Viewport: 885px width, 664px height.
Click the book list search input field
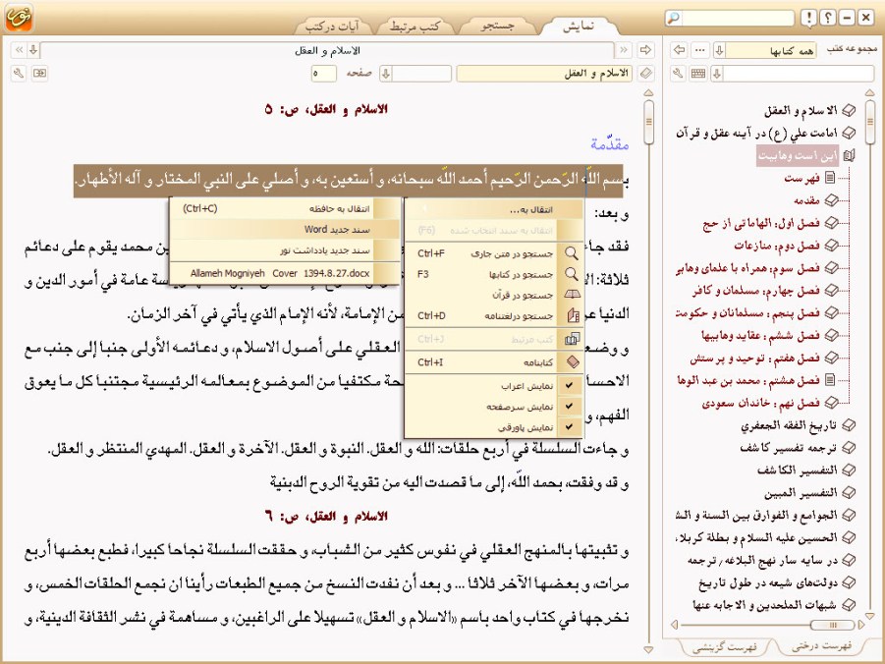pyautogui.click(x=799, y=74)
